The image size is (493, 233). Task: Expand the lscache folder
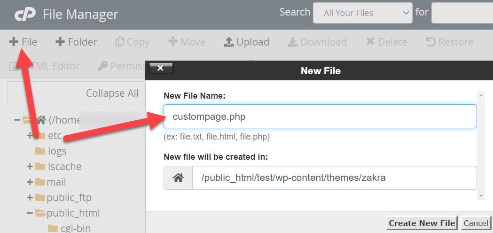[x=30, y=167]
